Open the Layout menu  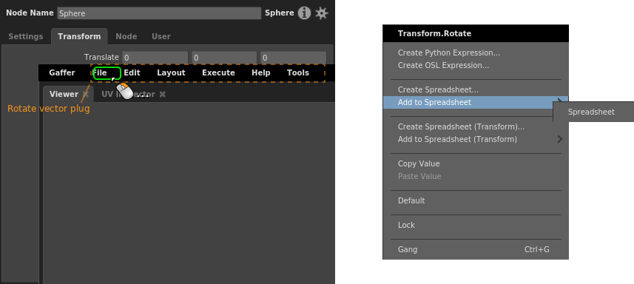171,72
